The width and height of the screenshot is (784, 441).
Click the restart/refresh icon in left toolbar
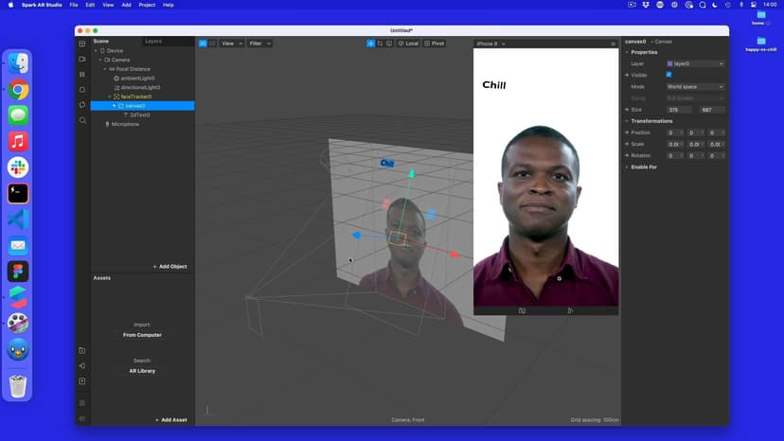coord(82,105)
